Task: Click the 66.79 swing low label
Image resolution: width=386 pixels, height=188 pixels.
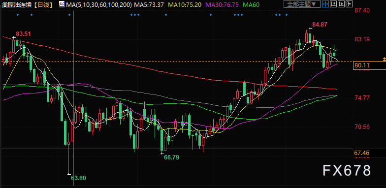Action: 171,157
